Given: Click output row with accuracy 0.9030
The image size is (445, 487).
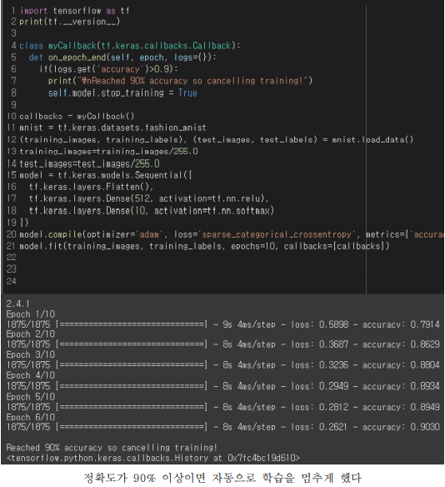Looking at the screenshot, I should click(x=222, y=427).
